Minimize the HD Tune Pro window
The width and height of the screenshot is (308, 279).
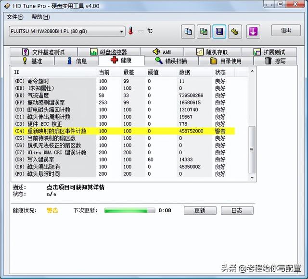click(x=269, y=4)
